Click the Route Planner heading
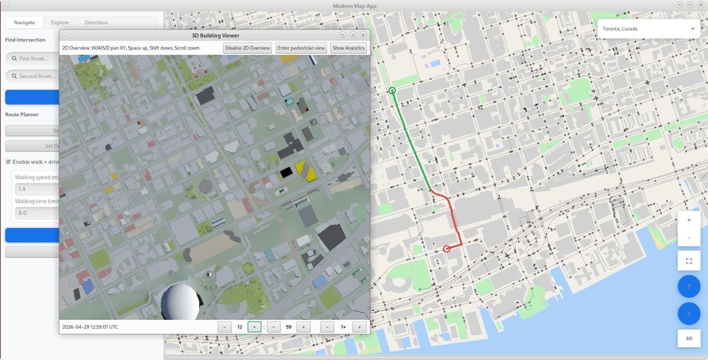Image resolution: width=708 pixels, height=360 pixels. [22, 114]
